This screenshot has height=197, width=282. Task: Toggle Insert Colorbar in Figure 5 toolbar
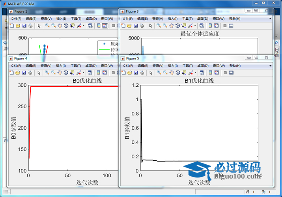pos(211,72)
